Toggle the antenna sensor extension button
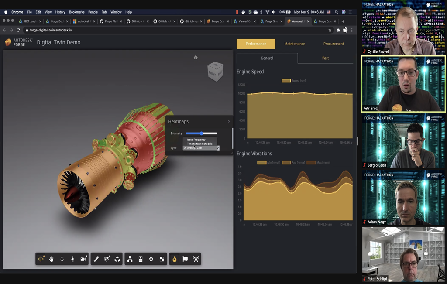 pyautogui.click(x=196, y=259)
